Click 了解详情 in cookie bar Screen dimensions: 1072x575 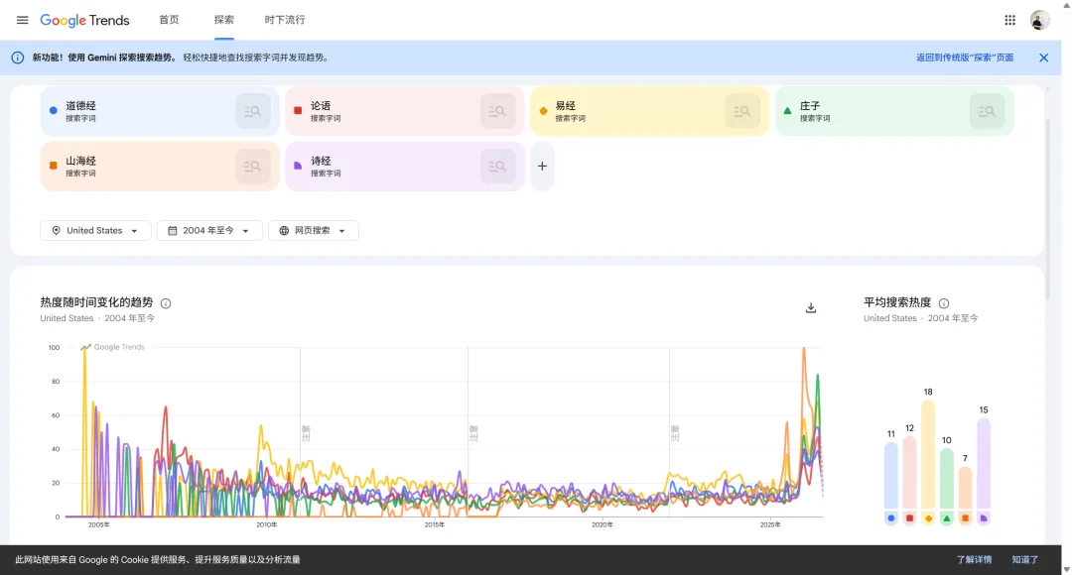click(x=974, y=559)
